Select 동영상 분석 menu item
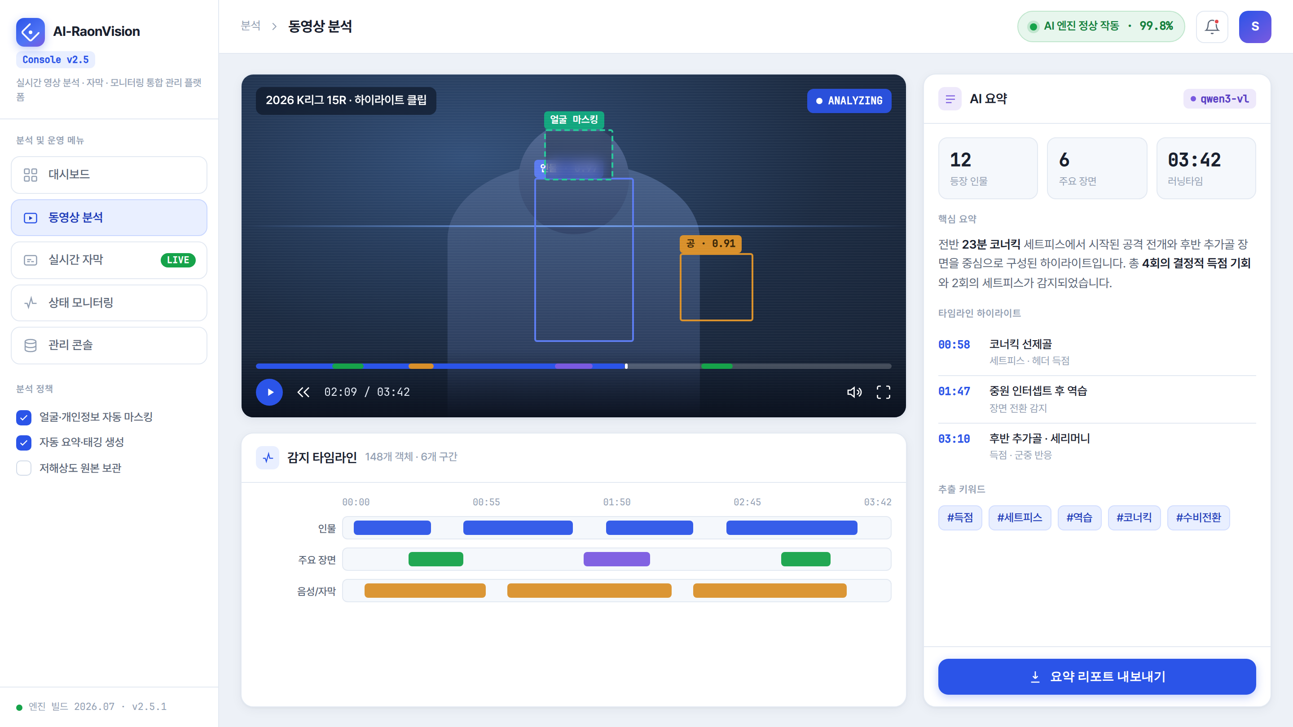 (x=109, y=218)
